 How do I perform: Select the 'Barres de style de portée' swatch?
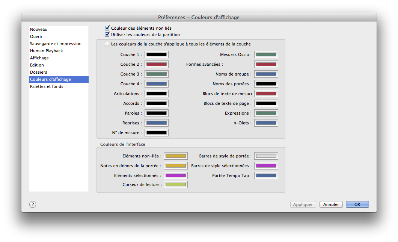(266, 156)
